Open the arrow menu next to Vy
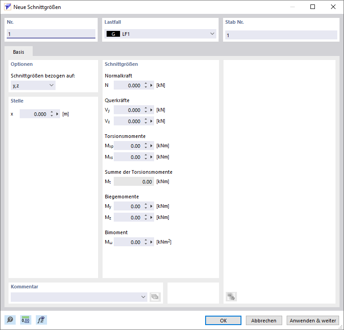Viewport: 344px width, 330px height. pos(151,110)
